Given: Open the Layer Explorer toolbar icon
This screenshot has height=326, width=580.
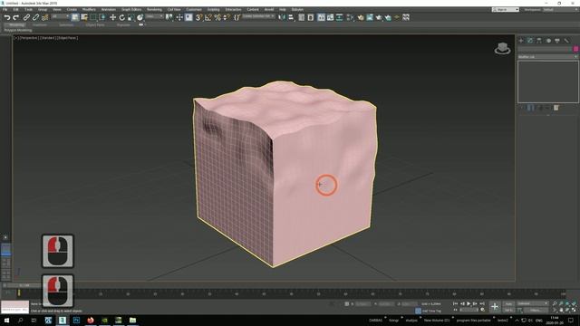Looking at the screenshot, I should click(311, 17).
